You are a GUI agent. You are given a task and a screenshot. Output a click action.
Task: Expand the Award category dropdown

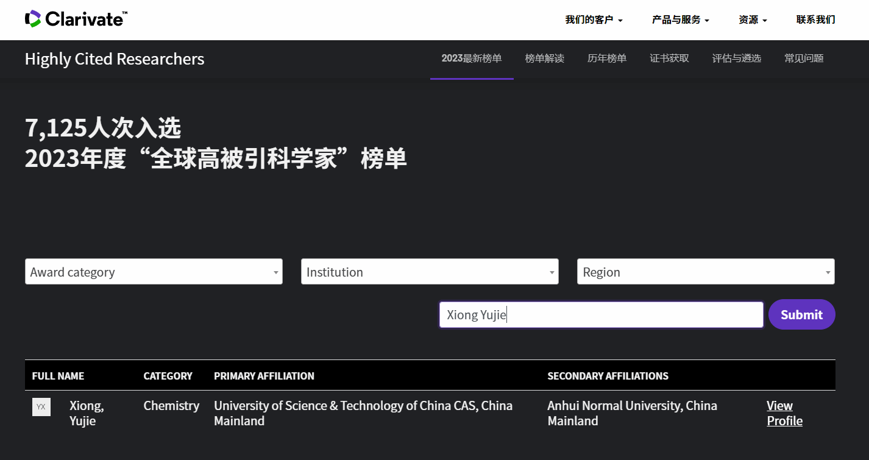pos(154,272)
